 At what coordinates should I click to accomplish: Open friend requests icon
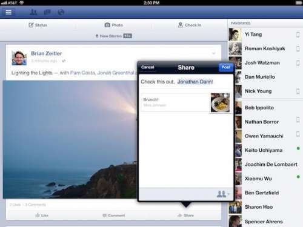tap(33, 12)
